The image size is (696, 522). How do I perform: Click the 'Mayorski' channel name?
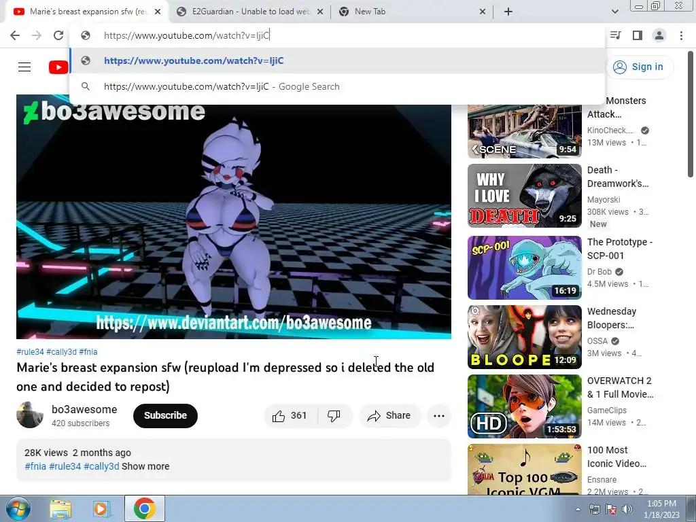[604, 200]
